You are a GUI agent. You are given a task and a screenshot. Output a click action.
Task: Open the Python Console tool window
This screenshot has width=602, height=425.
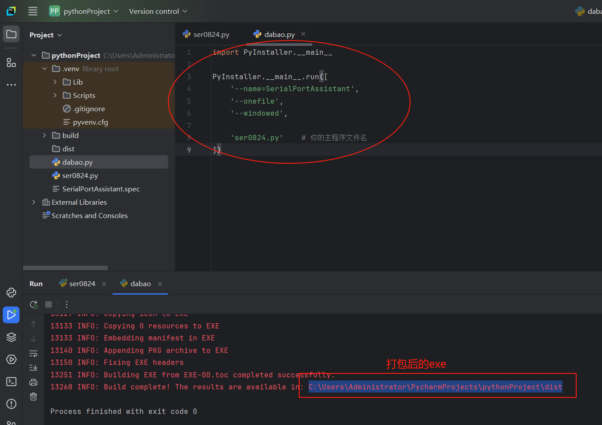click(x=11, y=292)
